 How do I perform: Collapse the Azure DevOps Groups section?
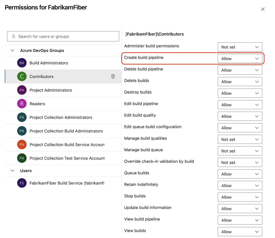pyautogui.click(x=12, y=50)
